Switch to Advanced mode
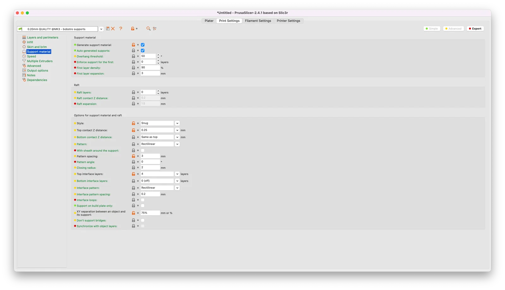 pyautogui.click(x=453, y=29)
